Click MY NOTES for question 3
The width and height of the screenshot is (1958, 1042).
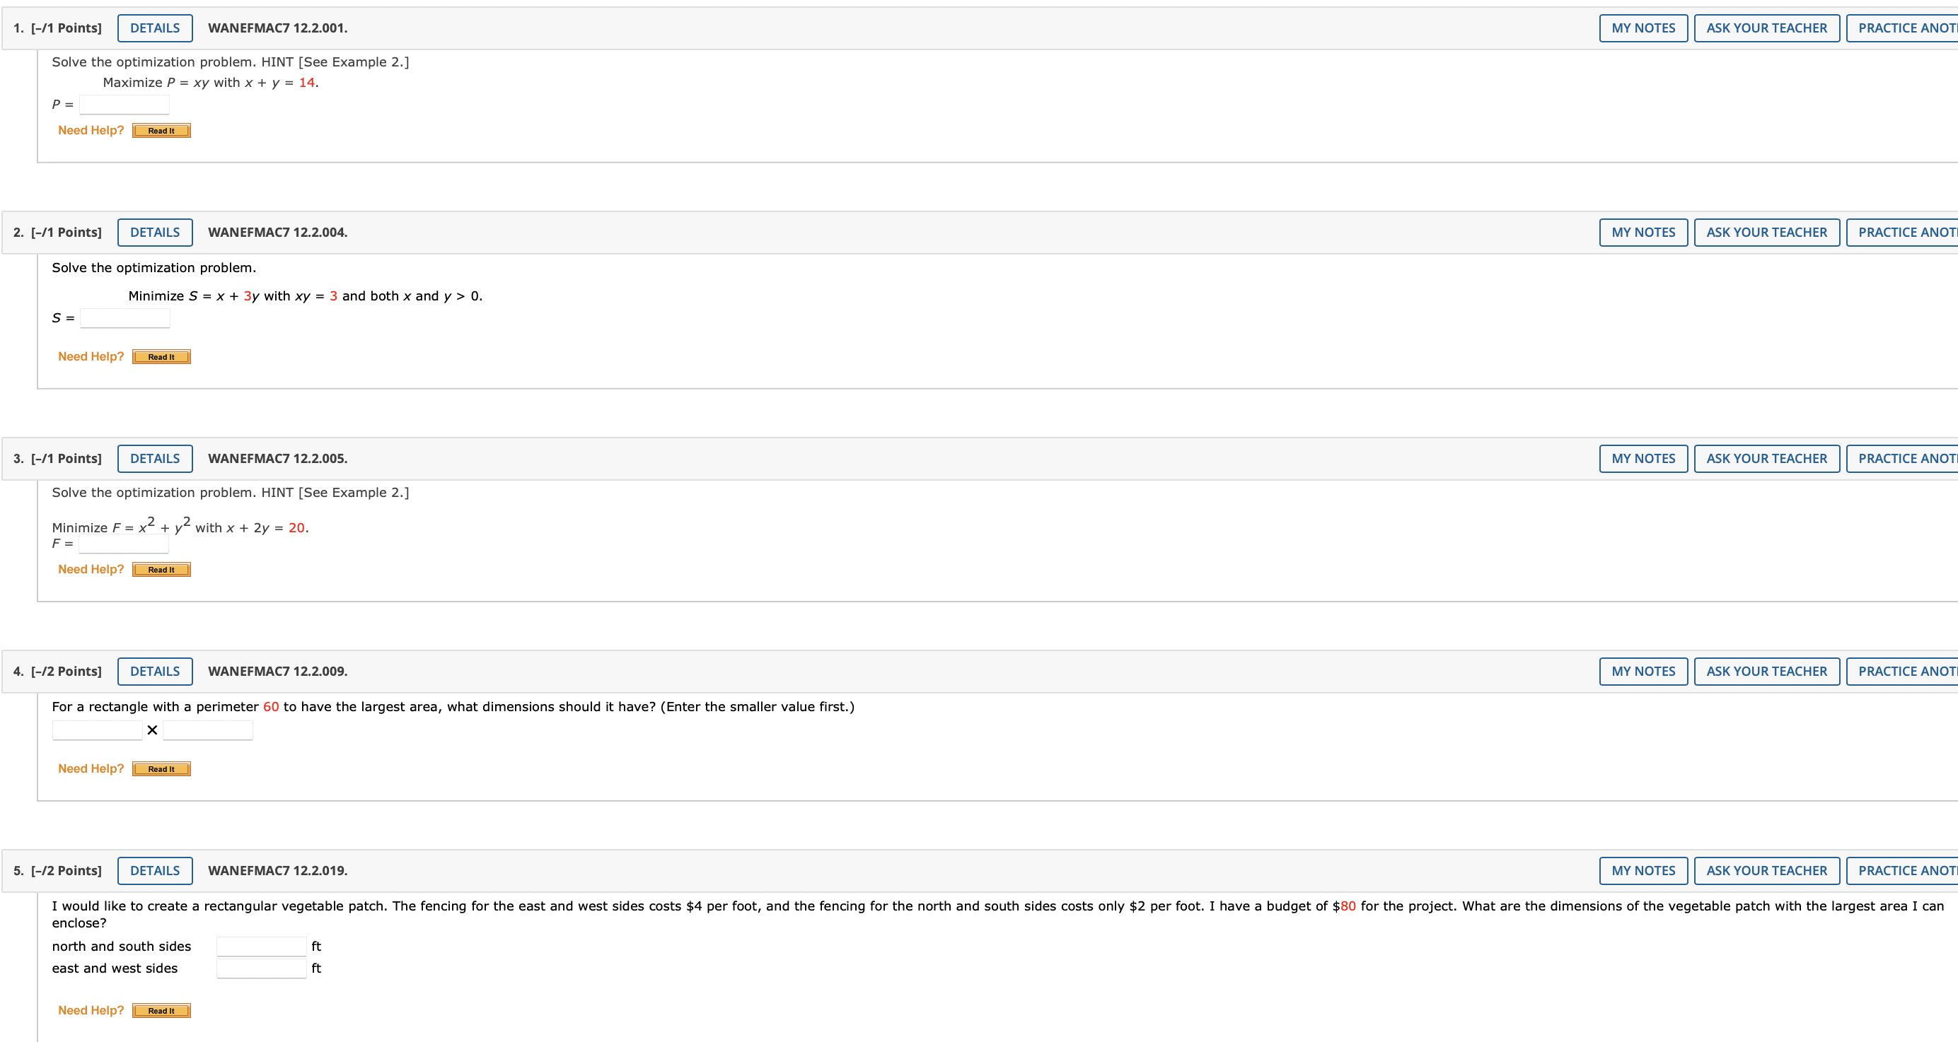coord(1643,458)
